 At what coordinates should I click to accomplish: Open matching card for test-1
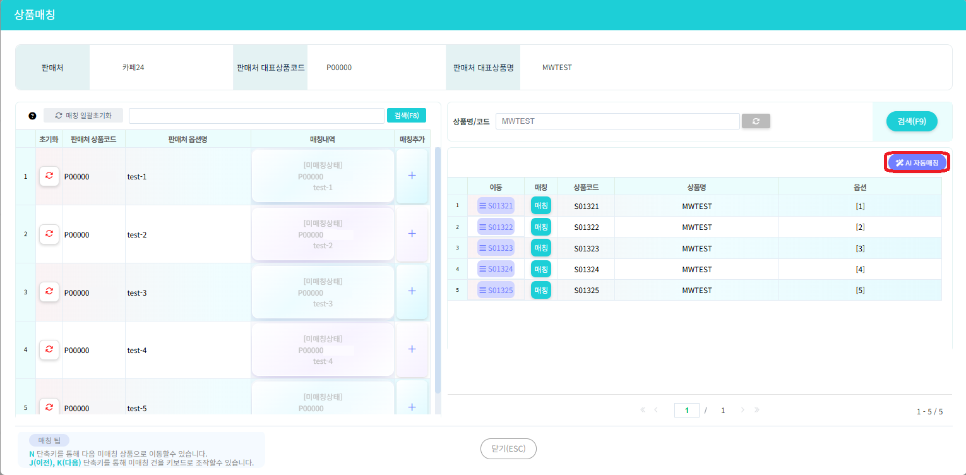(x=323, y=176)
